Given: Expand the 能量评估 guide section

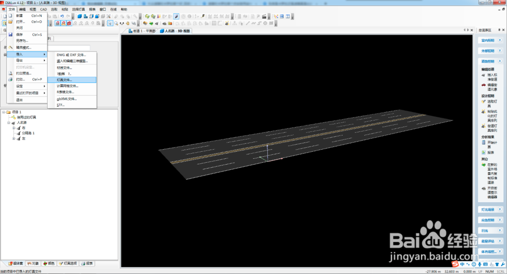Looking at the screenshot, I should pyautogui.click(x=490, y=241).
